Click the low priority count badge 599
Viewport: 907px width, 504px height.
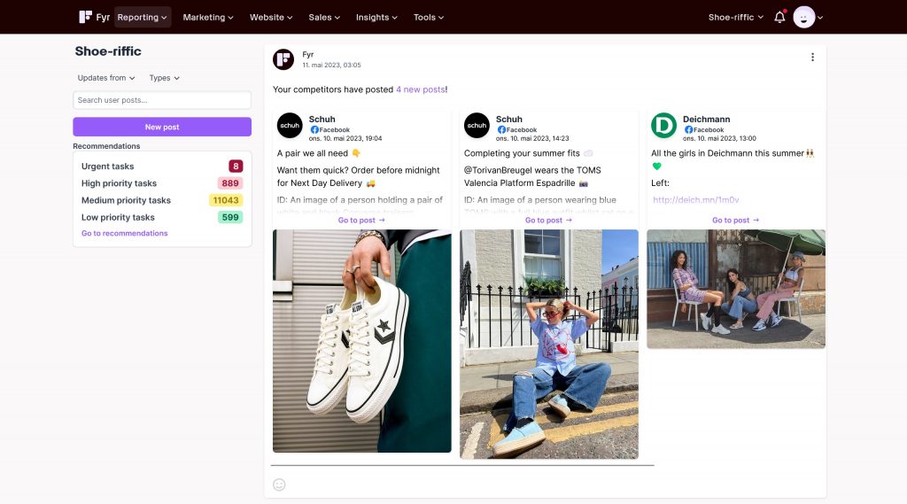(x=230, y=217)
